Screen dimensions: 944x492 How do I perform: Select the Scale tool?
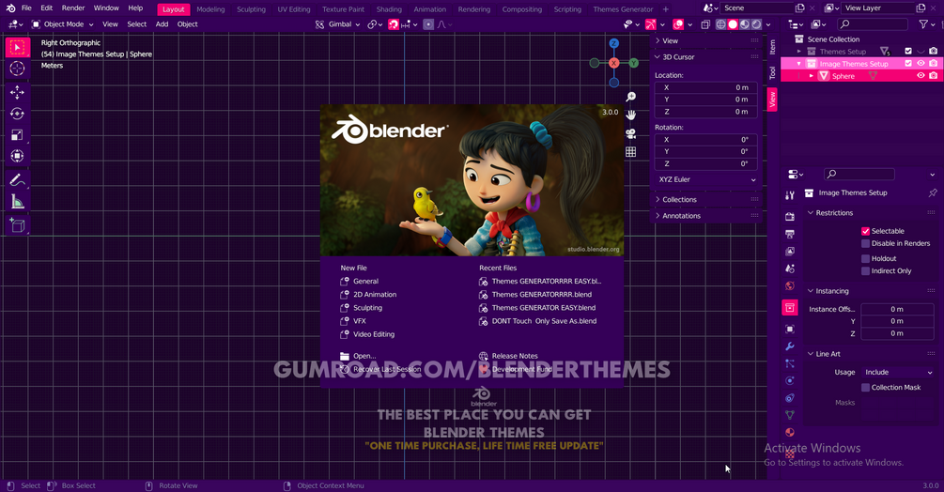(x=18, y=134)
